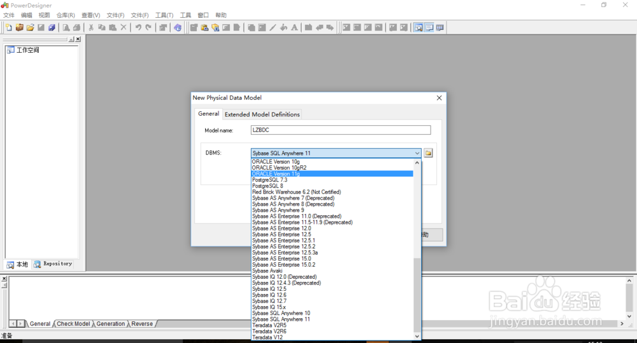The image size is (637, 343).
Task: Choose Sybase AS Anywhere 9
Action: pyautogui.click(x=332, y=210)
